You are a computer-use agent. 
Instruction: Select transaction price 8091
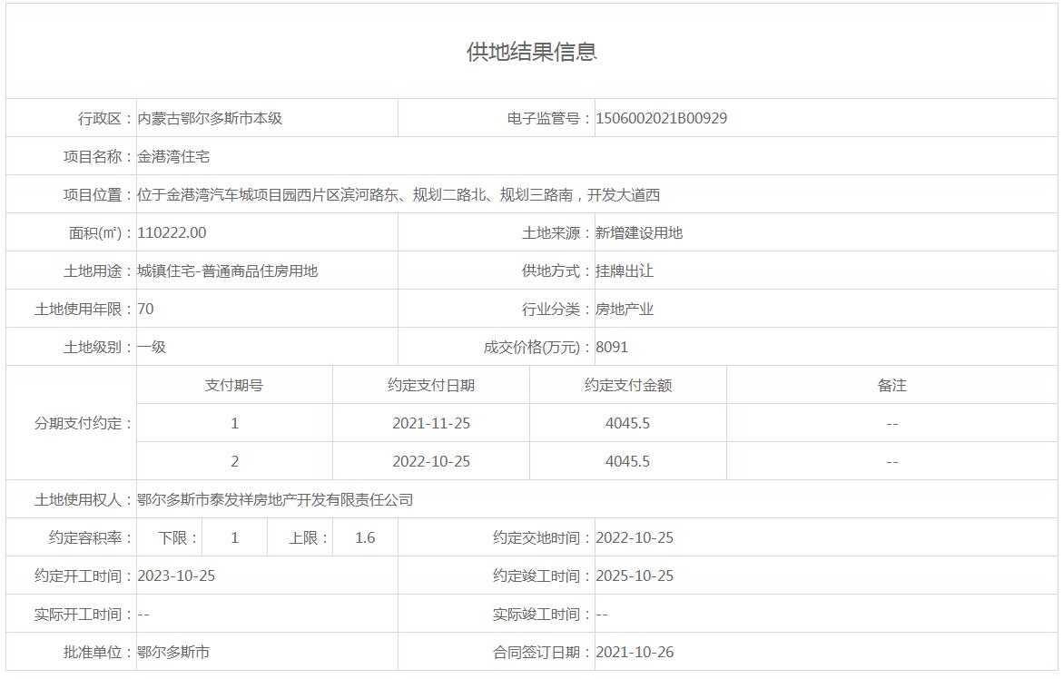pyautogui.click(x=612, y=347)
